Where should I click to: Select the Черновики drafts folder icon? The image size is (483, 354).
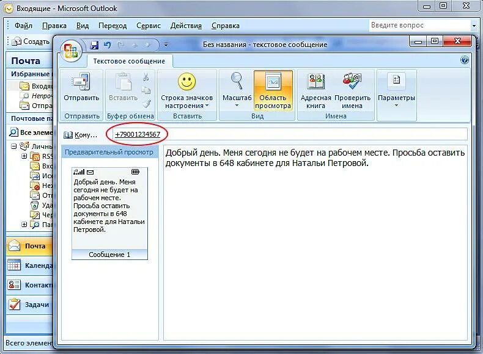pos(35,215)
